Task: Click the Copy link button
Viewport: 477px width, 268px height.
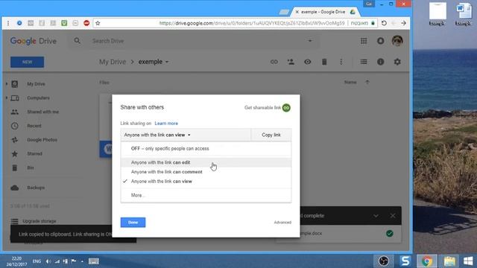Action: pos(271,135)
